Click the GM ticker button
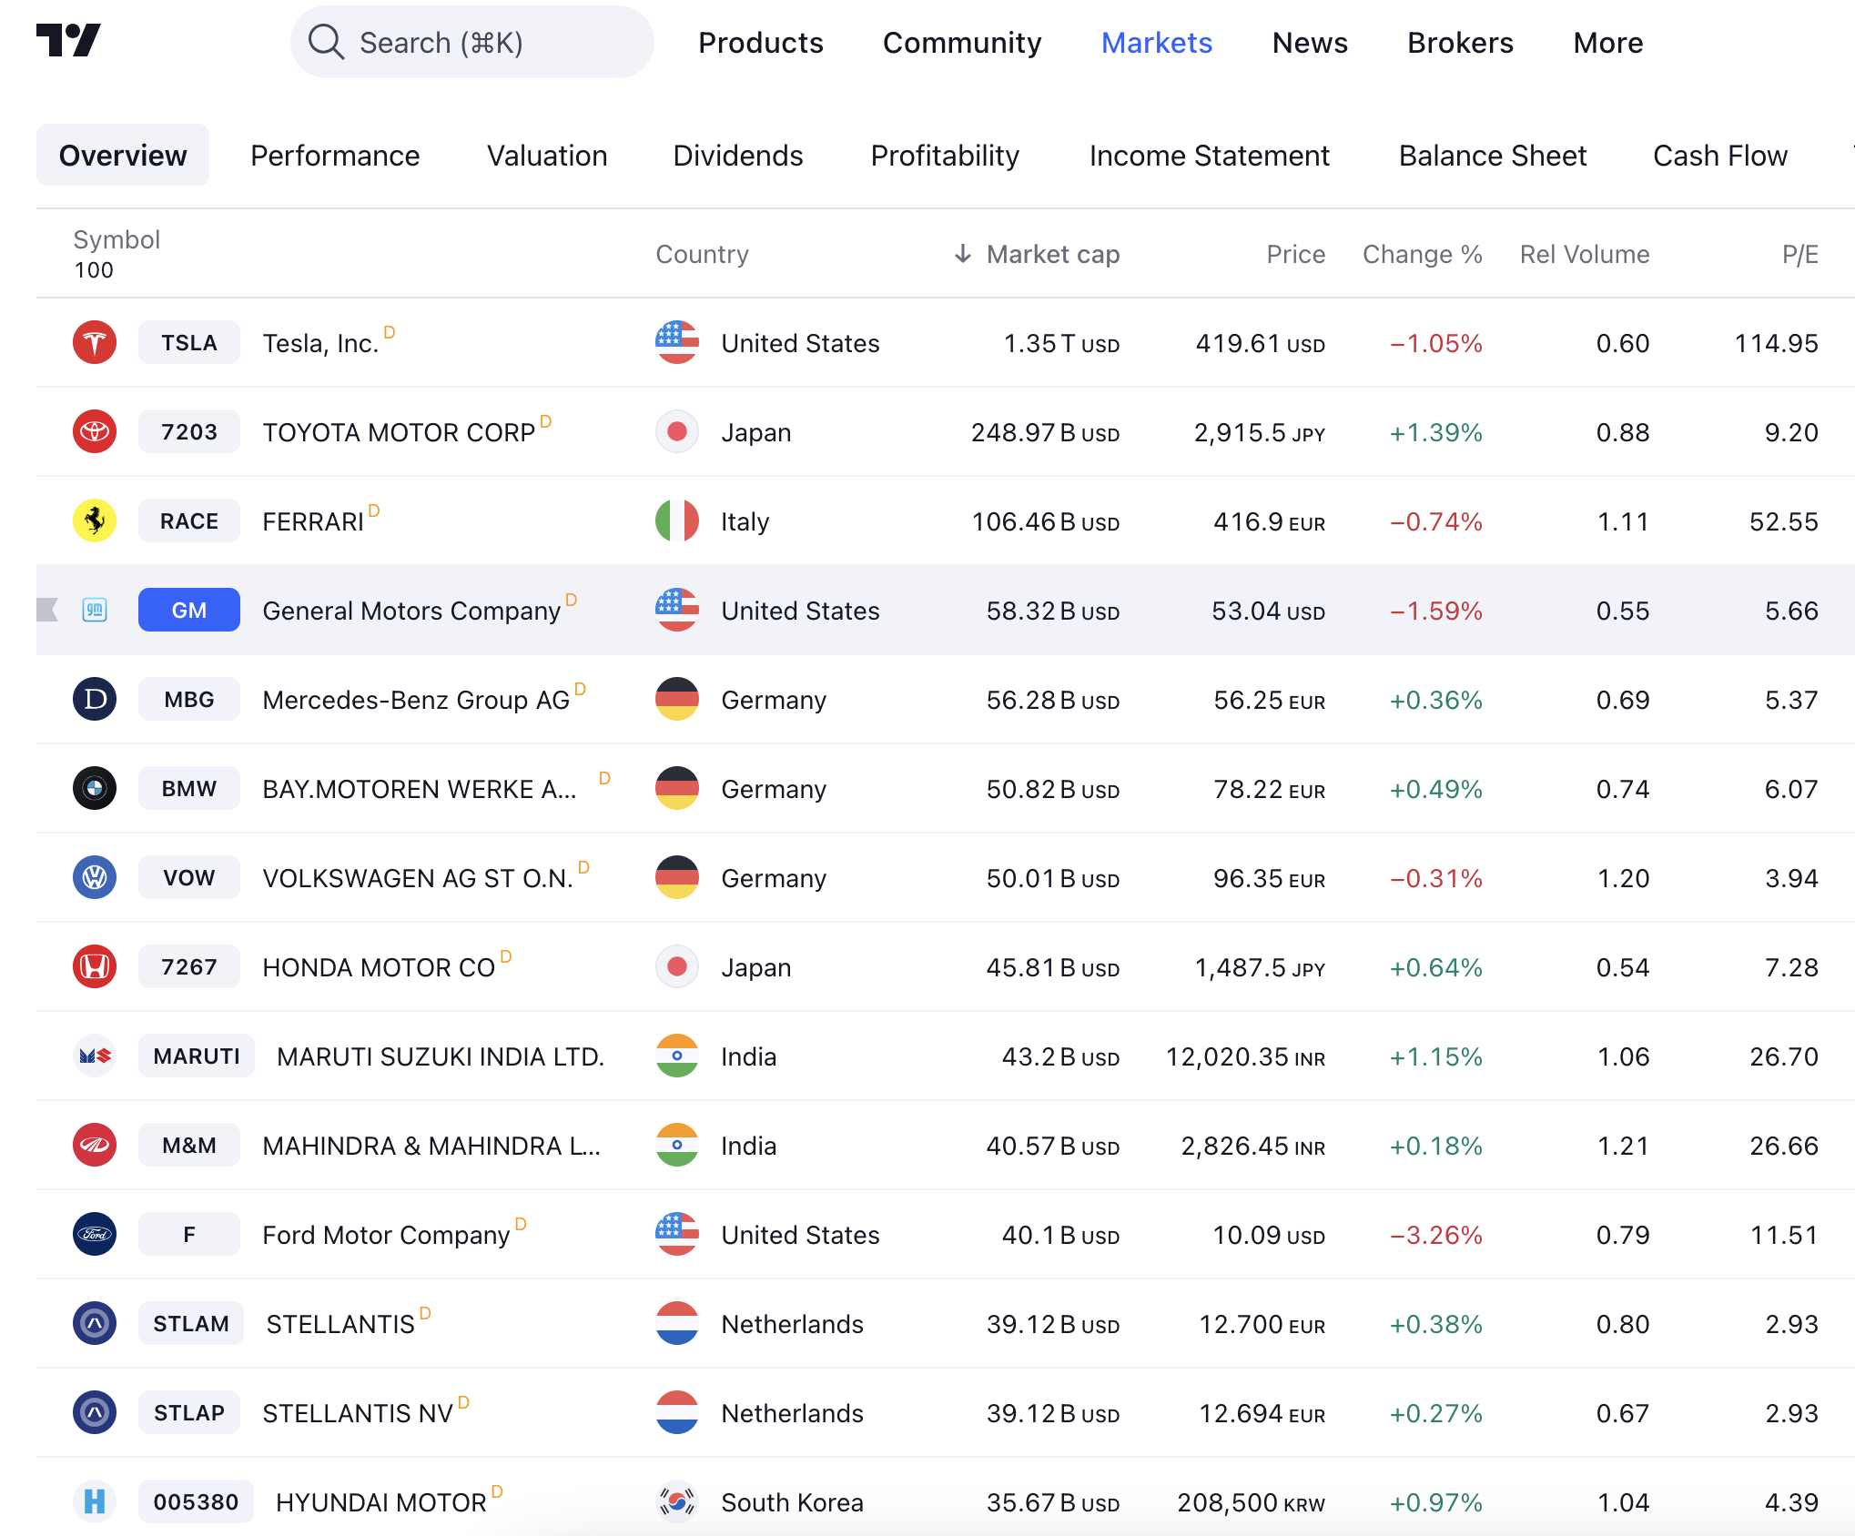Viewport: 1855px width, 1536px height. click(x=189, y=611)
